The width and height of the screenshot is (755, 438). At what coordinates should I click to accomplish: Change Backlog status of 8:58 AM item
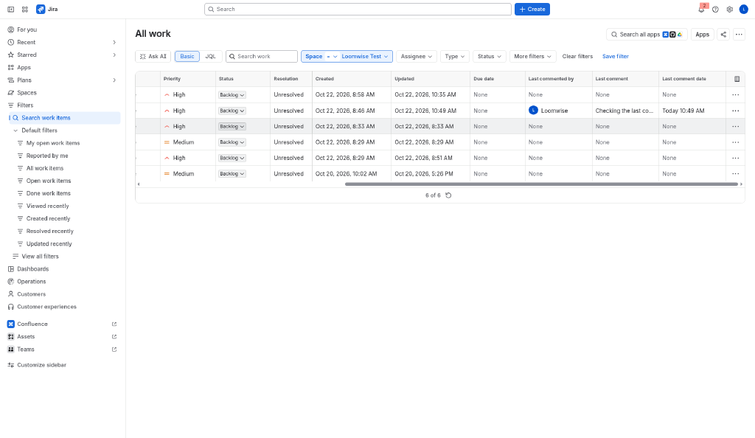point(232,95)
